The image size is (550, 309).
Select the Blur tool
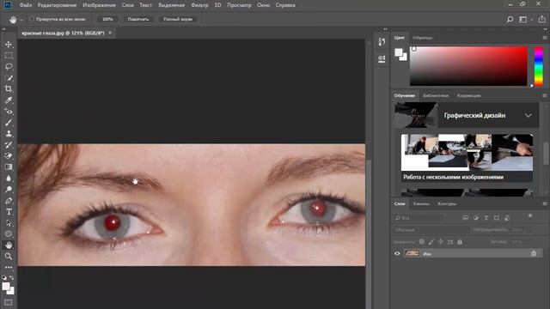click(x=9, y=179)
